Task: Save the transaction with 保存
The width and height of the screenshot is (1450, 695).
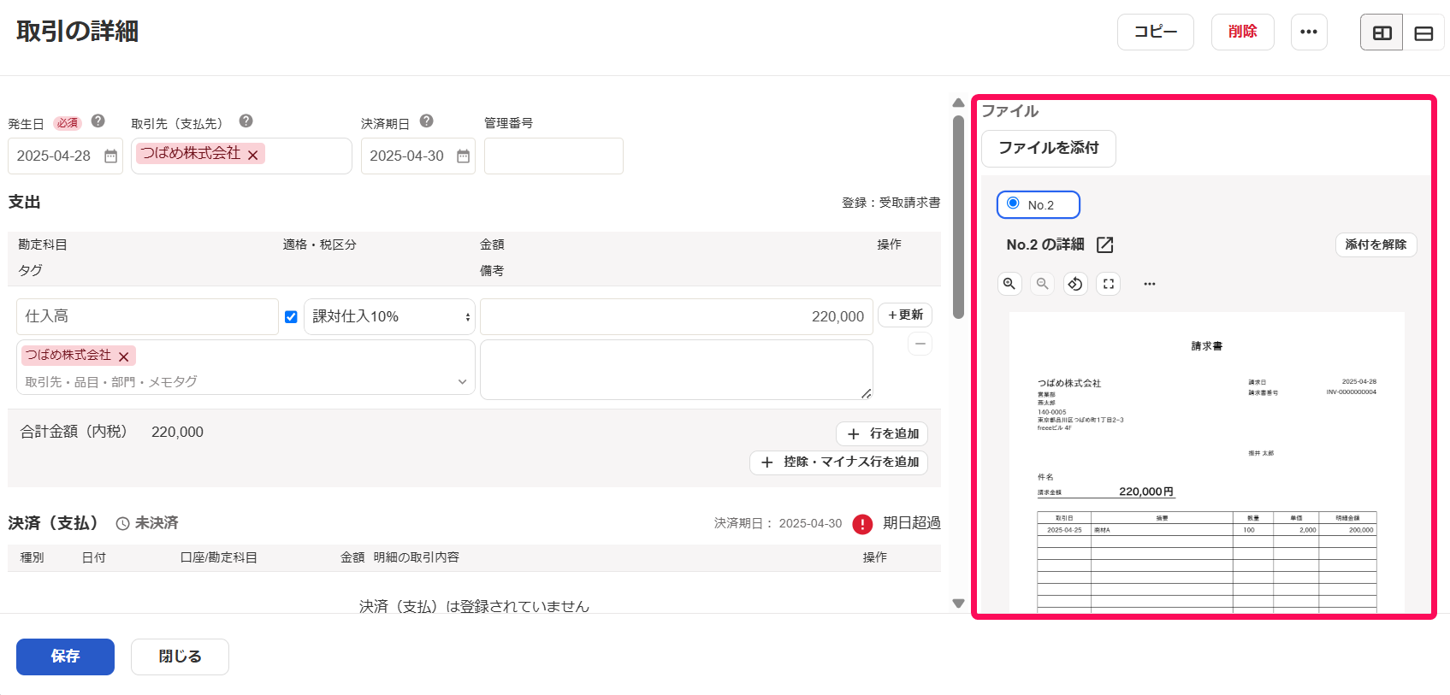Action: point(65,657)
